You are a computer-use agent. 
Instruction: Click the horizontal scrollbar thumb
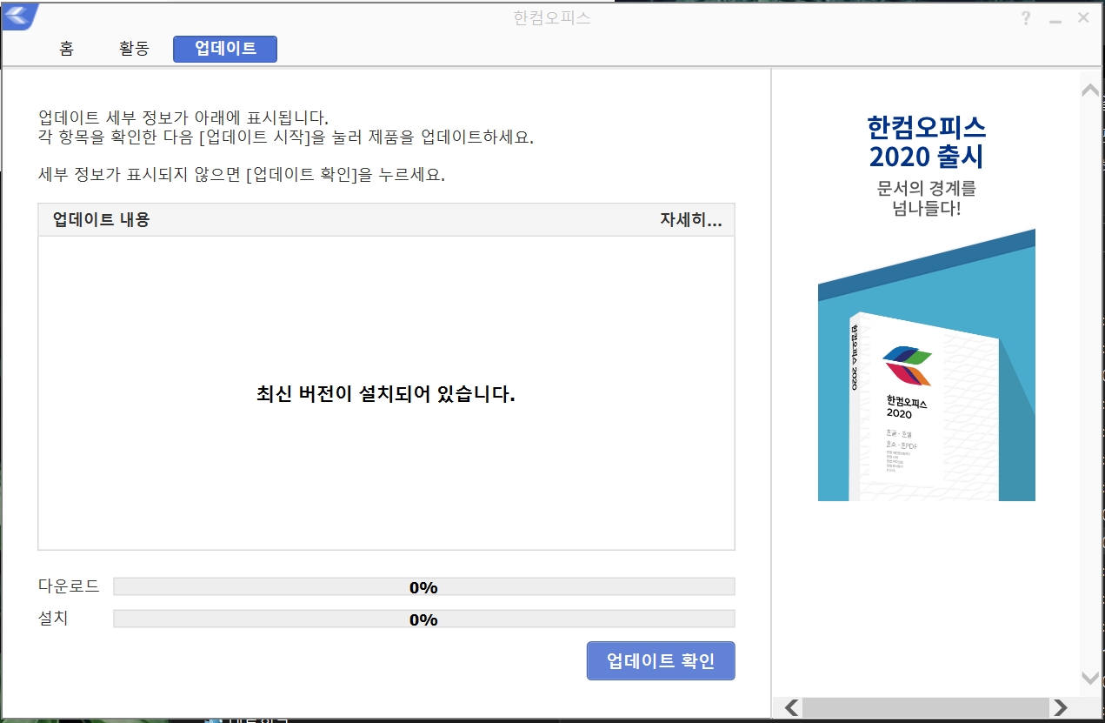pos(925,707)
